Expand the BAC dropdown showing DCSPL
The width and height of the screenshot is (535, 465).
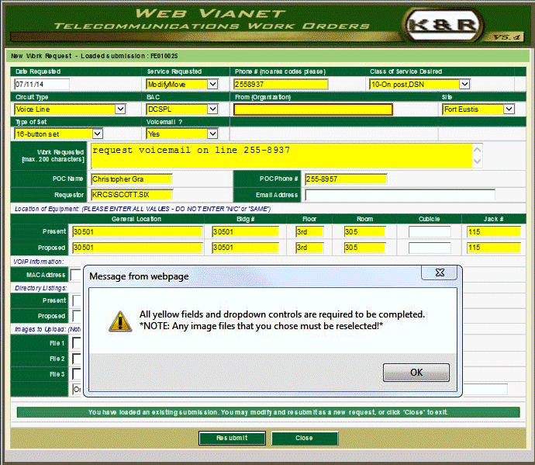pos(212,109)
